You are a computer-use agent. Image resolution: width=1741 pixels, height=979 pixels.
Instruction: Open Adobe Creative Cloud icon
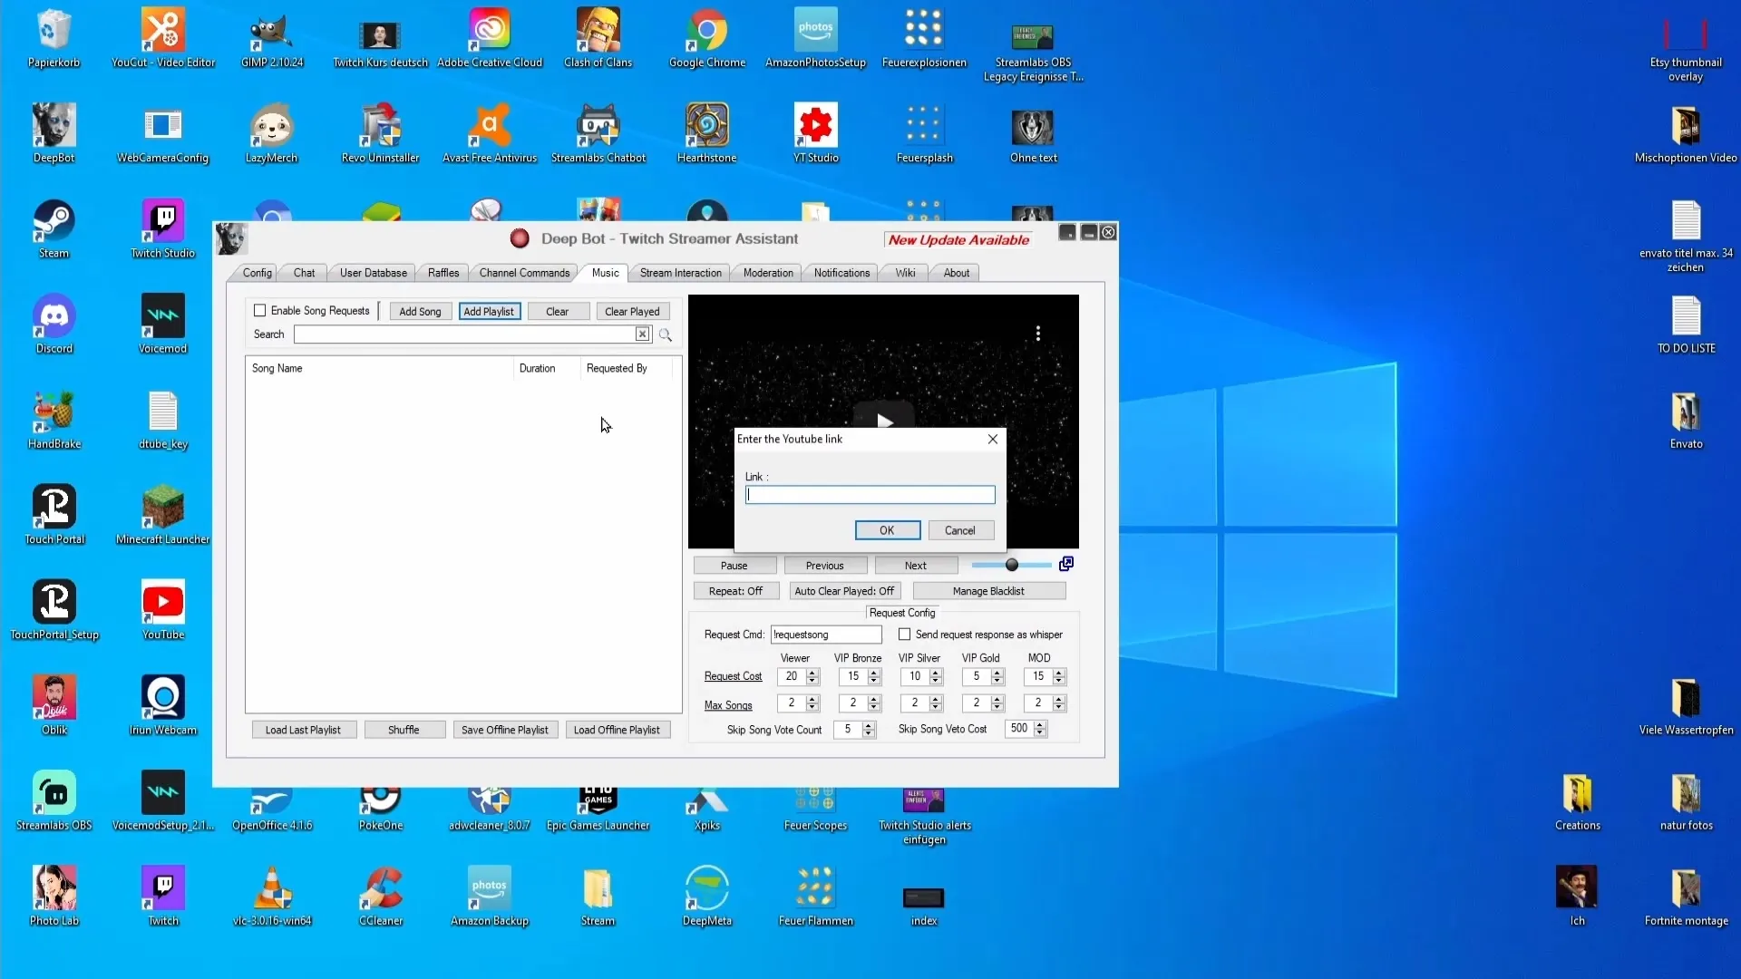(x=490, y=38)
